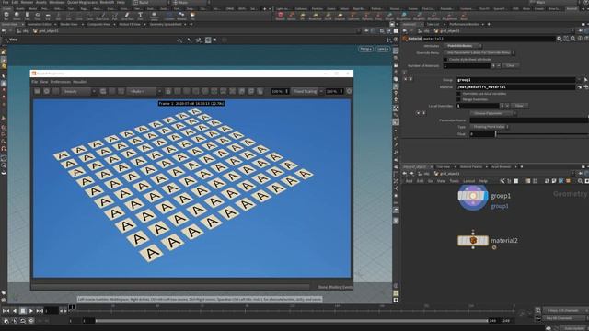
Task: Switch to Geometry Spreadsheet tab
Action: (166, 24)
